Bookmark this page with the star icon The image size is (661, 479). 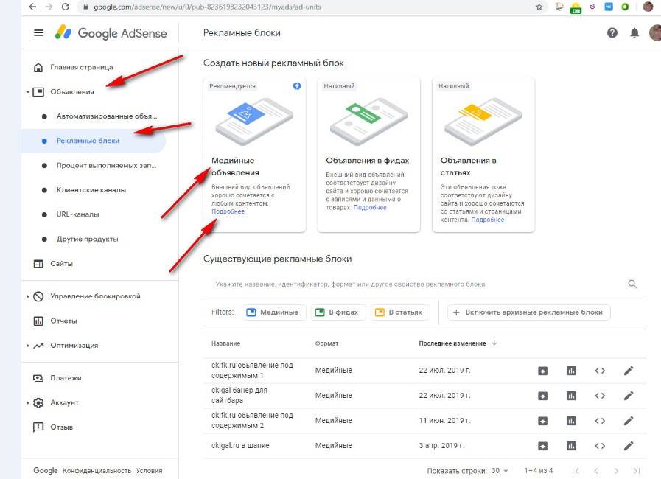click(539, 7)
